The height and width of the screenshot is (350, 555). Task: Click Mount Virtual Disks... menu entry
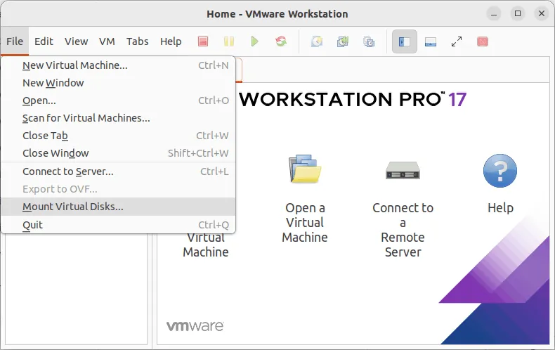(x=118, y=207)
